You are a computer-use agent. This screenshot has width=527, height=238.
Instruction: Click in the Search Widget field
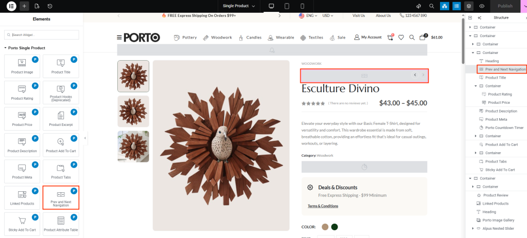pyautogui.click(x=42, y=35)
